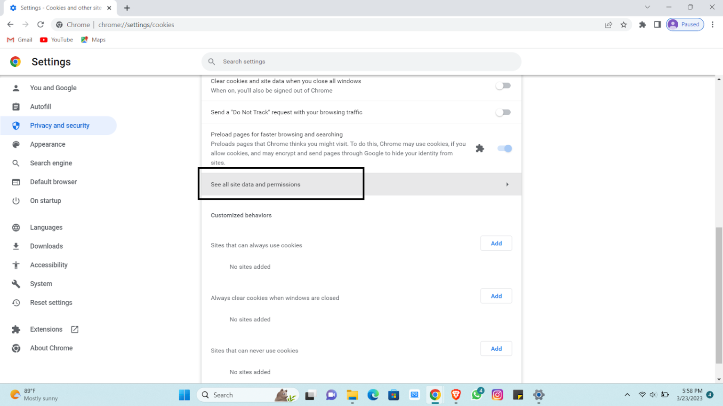Select About Chrome from the sidebar

point(51,348)
